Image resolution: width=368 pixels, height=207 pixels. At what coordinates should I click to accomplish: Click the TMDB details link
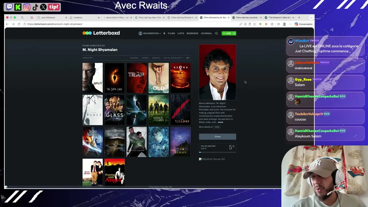click(x=217, y=127)
